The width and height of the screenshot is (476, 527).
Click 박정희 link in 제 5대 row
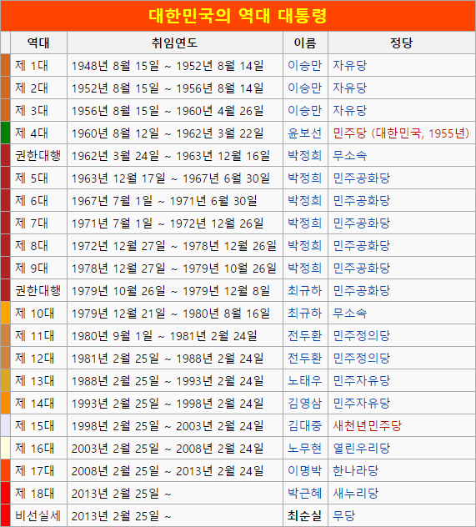pos(304,178)
